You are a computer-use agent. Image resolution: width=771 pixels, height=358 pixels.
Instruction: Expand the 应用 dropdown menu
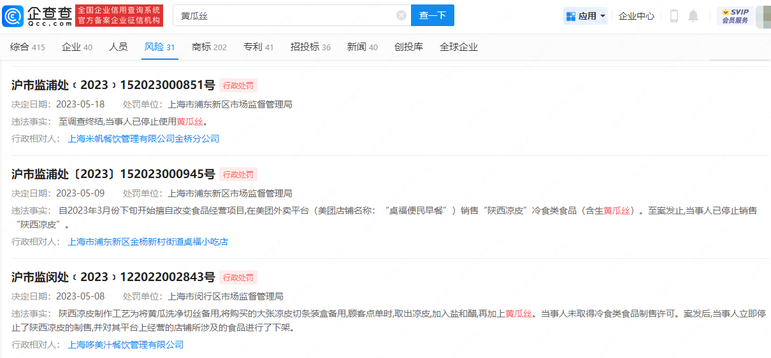click(x=586, y=16)
